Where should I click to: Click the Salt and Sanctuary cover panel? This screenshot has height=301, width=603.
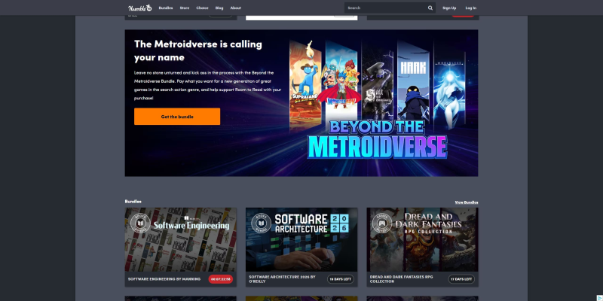click(x=378, y=79)
